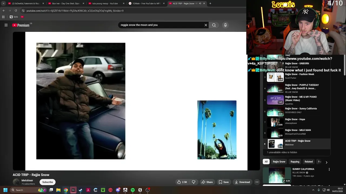This screenshot has width=346, height=194.
Task: Open the Windows Start menu
Action: [5, 190]
